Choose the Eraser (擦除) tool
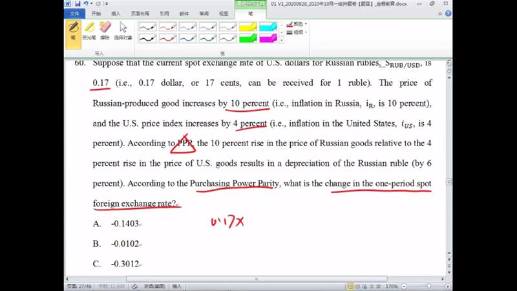This screenshot has width=517, height=291. 105,30
